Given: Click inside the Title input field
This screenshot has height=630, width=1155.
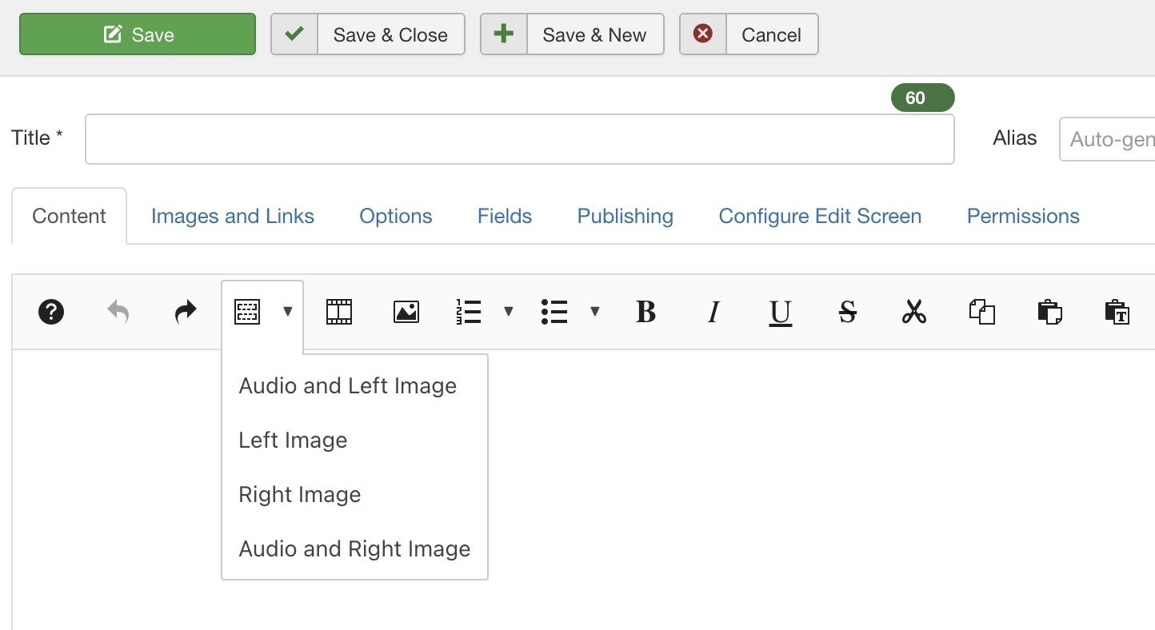Looking at the screenshot, I should point(520,138).
